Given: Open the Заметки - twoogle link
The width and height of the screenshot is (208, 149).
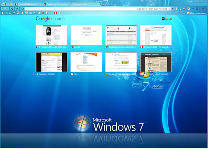Looking at the screenshot, I should pos(45,74).
